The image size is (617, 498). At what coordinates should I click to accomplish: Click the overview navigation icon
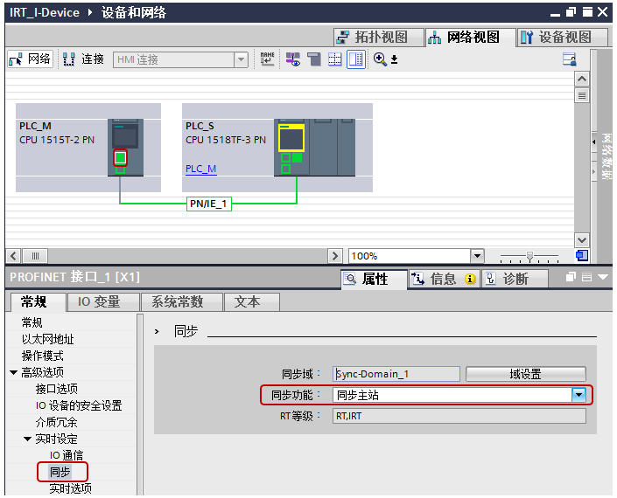click(582, 256)
